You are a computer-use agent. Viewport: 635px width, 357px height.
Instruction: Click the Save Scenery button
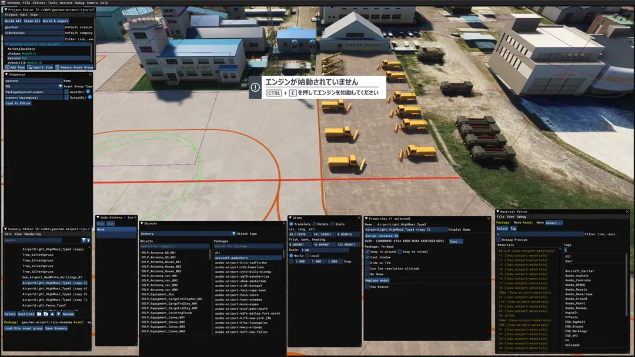click(56, 328)
